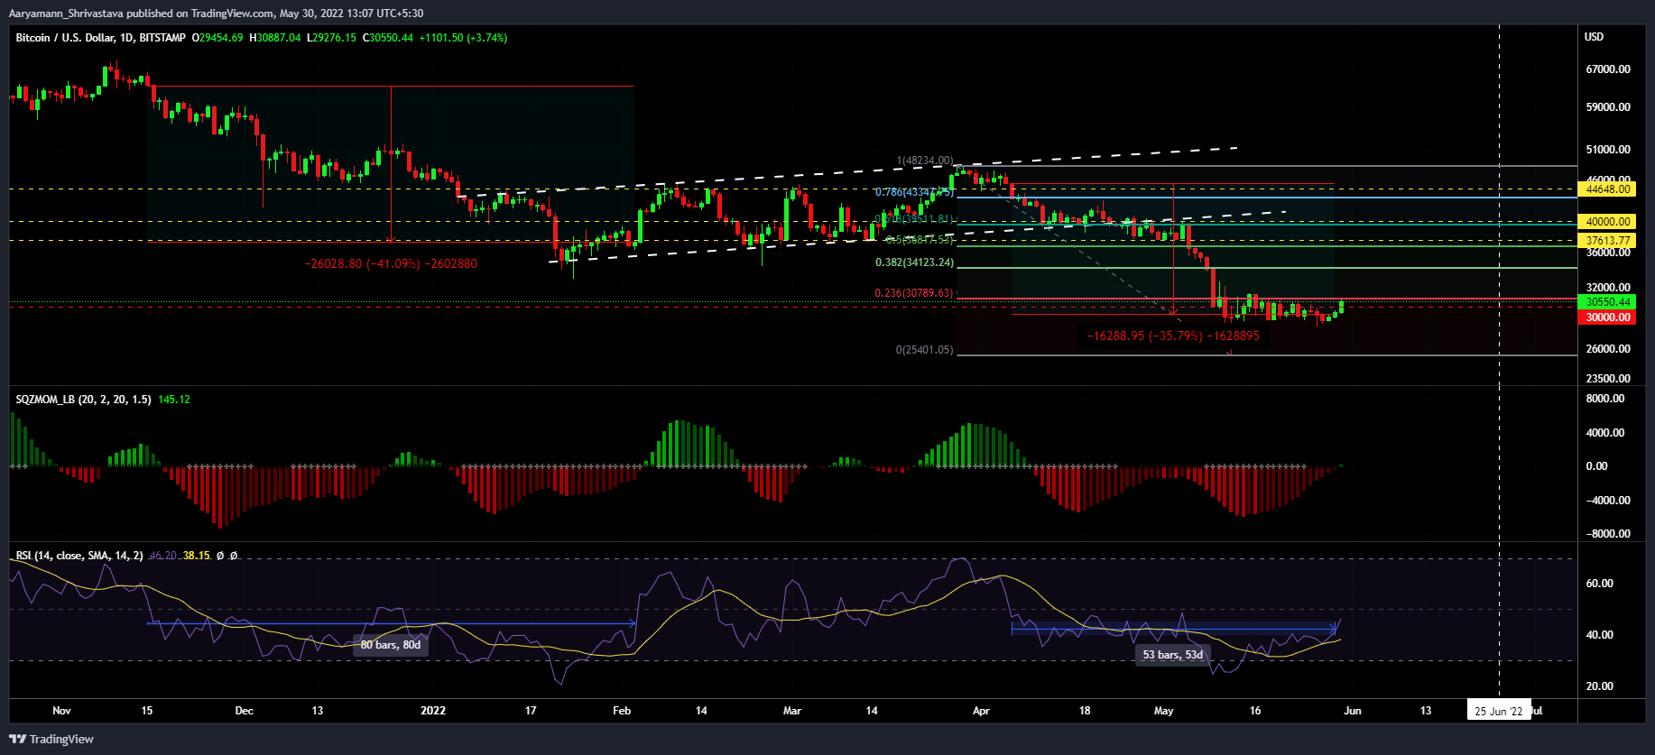Click the -16288.95 (-35.79%) measurement label
The image size is (1655, 755).
coord(1172,336)
